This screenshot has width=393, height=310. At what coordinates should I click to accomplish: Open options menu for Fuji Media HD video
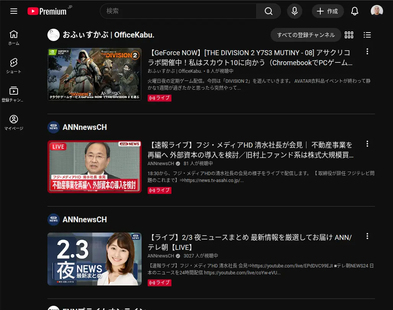[x=367, y=144]
